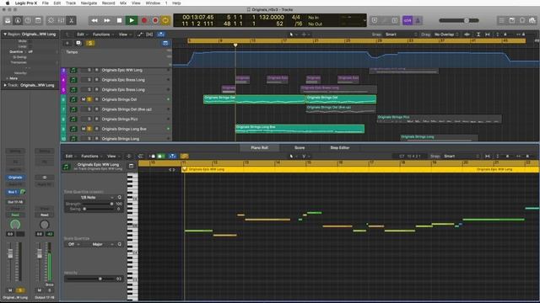Image resolution: width=540 pixels, height=303 pixels.
Task: Open the Track menu
Action: [x=71, y=3]
